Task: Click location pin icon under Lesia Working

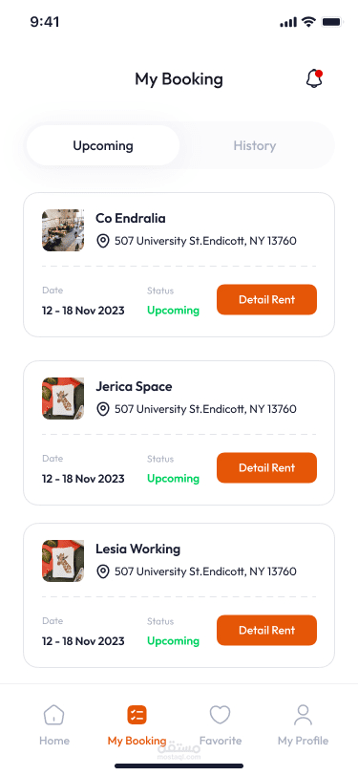Action: (x=103, y=571)
